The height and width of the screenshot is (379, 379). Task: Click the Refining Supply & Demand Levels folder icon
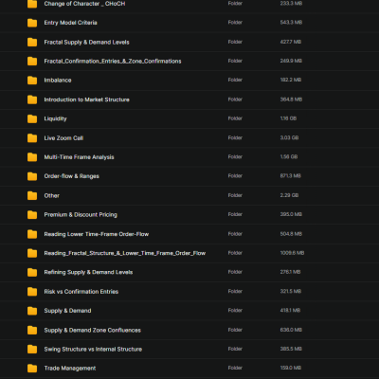click(x=32, y=272)
